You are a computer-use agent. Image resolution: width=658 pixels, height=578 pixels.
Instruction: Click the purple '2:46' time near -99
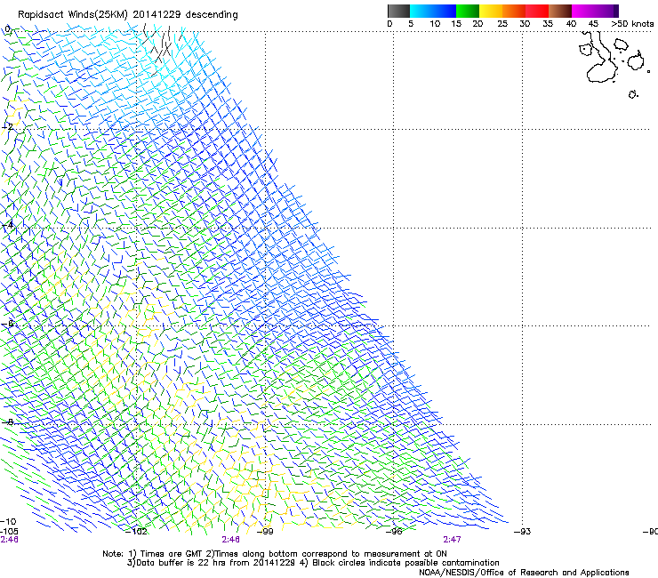click(x=231, y=540)
